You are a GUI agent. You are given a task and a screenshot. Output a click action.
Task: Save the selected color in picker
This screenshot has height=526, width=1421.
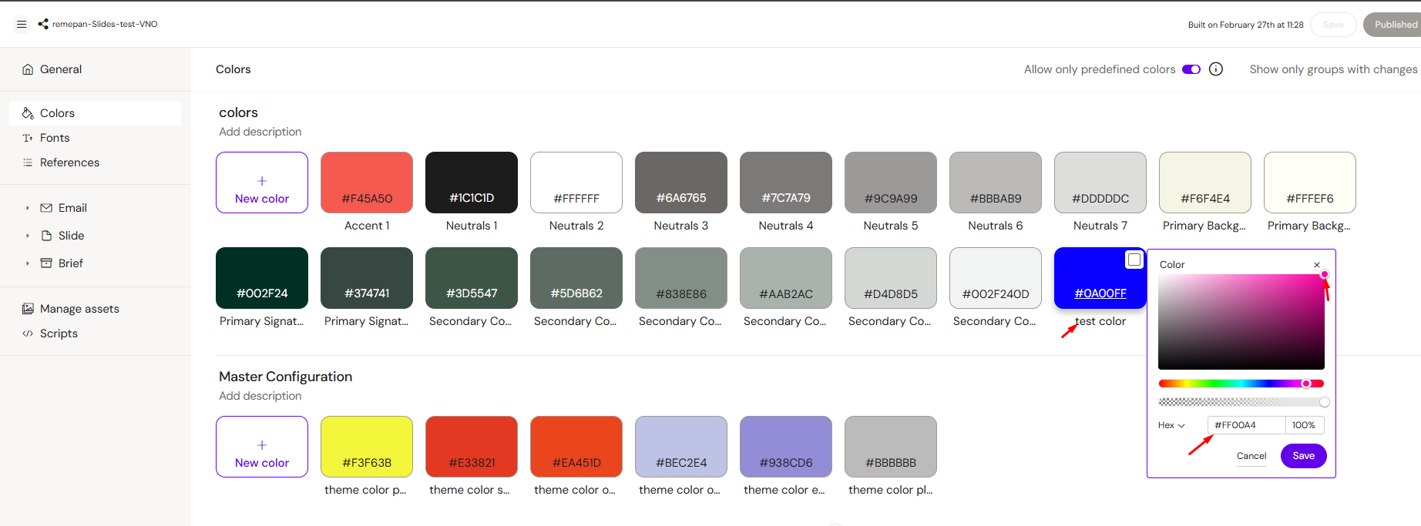(1303, 456)
